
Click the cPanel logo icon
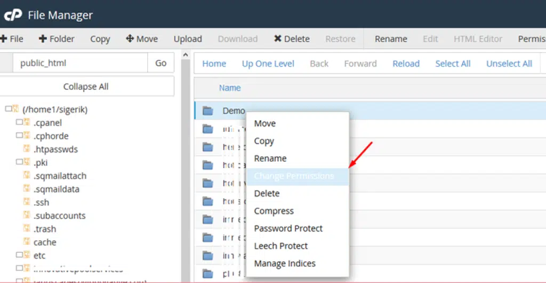click(12, 14)
